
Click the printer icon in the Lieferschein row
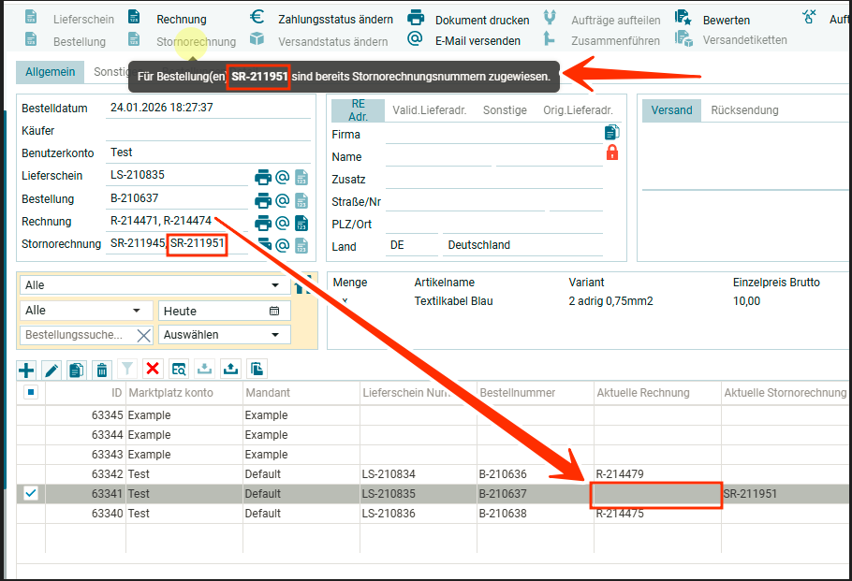pos(263,177)
